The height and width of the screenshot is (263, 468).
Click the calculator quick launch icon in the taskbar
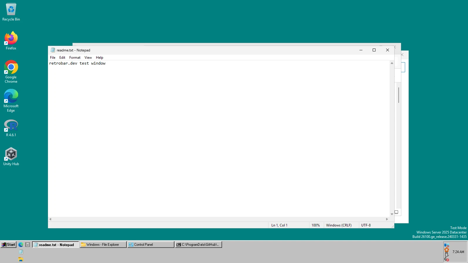click(x=28, y=245)
